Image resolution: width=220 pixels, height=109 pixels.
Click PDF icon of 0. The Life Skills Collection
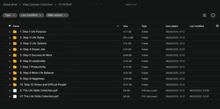(15, 91)
